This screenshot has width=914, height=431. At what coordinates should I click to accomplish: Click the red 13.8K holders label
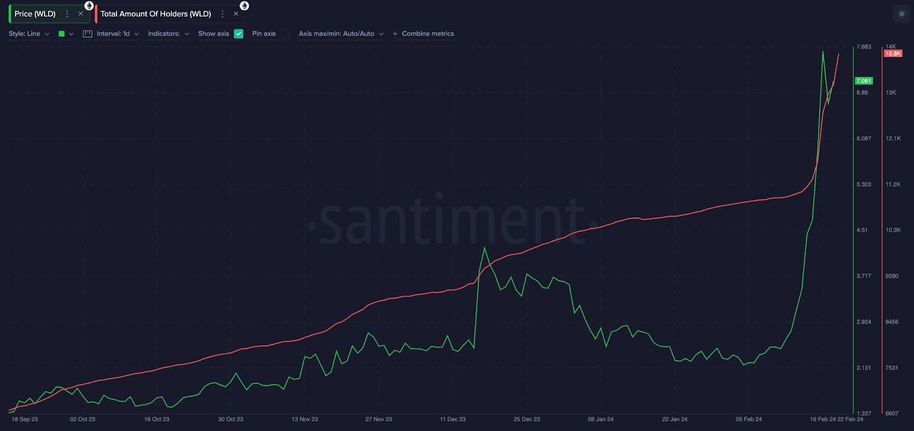click(893, 54)
